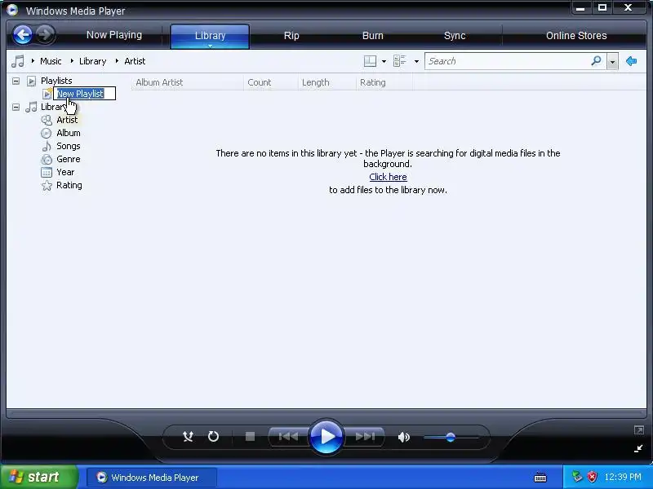Click the search magnifier icon

pyautogui.click(x=596, y=61)
